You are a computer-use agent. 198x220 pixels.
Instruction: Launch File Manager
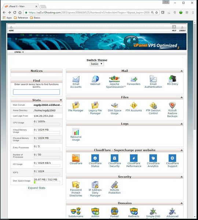(x=76, y=107)
